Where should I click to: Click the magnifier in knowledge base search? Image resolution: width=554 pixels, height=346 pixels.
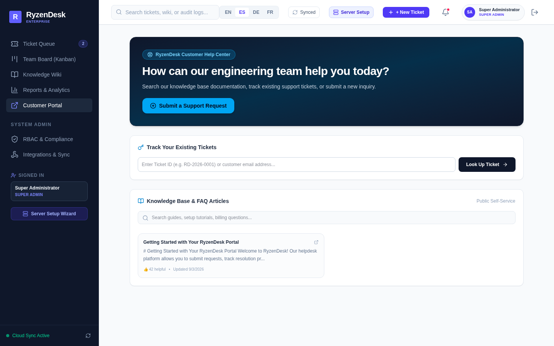pos(145,218)
